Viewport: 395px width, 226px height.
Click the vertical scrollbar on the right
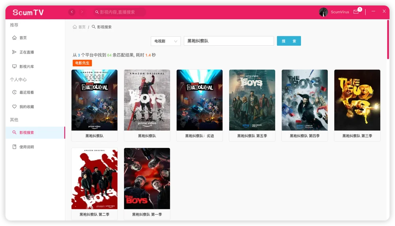tap(388, 39)
